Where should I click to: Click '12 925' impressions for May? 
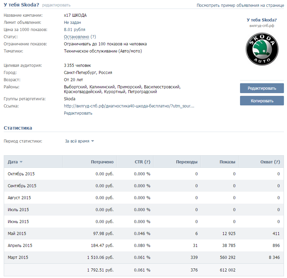click(x=229, y=233)
